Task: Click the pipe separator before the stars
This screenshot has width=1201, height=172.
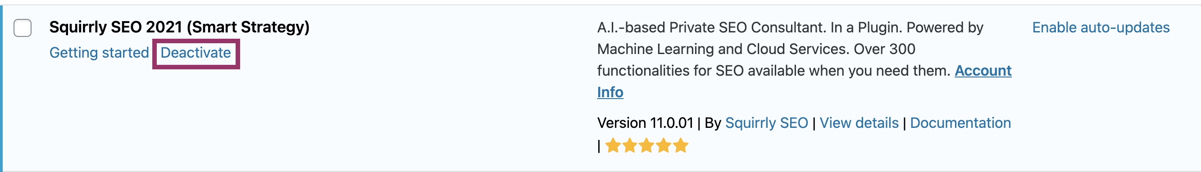Action: click(x=599, y=146)
